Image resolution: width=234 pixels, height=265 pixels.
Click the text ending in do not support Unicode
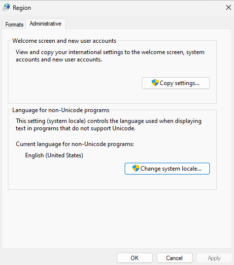click(76, 128)
